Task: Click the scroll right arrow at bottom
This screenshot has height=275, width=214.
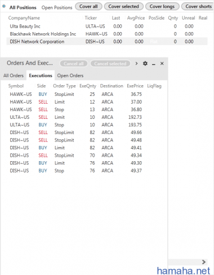Action: (204, 262)
